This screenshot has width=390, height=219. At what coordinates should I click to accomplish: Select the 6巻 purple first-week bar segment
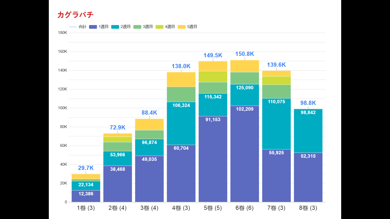click(x=245, y=154)
